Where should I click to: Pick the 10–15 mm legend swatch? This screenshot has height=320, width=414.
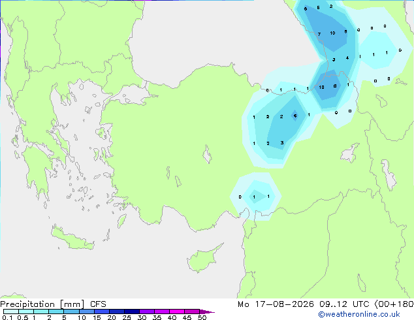86,312
